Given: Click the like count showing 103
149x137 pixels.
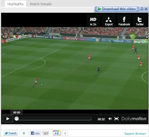Looking at the screenshot, I should pos(46,134).
